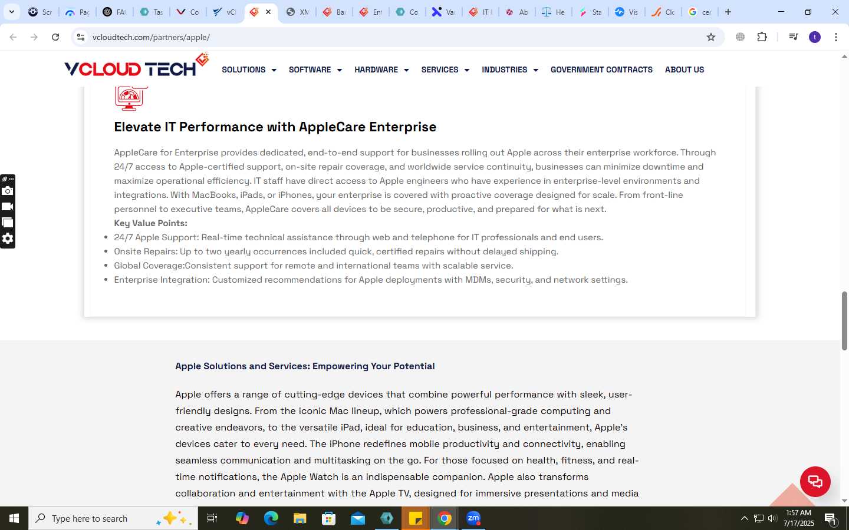The height and width of the screenshot is (530, 849).
Task: Click 'Apple Solutions and Services' heading
Action: tap(305, 366)
